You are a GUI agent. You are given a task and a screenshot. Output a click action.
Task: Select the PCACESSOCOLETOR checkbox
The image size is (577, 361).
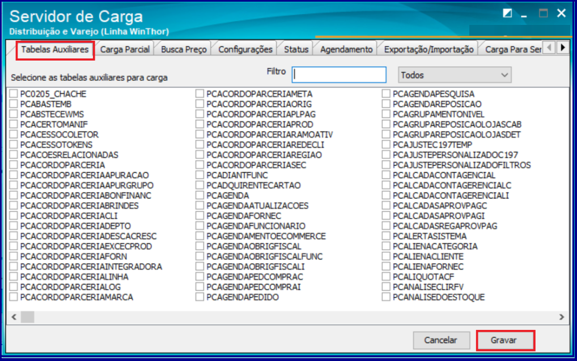[14, 135]
